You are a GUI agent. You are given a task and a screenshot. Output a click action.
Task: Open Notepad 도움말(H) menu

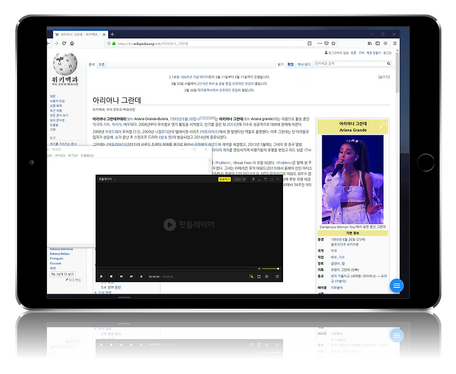pyautogui.click(x=87, y=156)
